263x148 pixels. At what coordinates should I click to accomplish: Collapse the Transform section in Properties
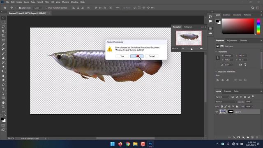click(216, 52)
